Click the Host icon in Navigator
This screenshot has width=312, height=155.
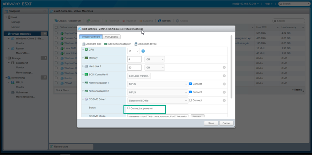click(9, 17)
